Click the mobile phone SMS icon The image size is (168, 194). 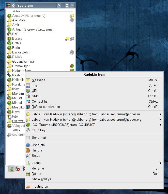(x=28, y=96)
